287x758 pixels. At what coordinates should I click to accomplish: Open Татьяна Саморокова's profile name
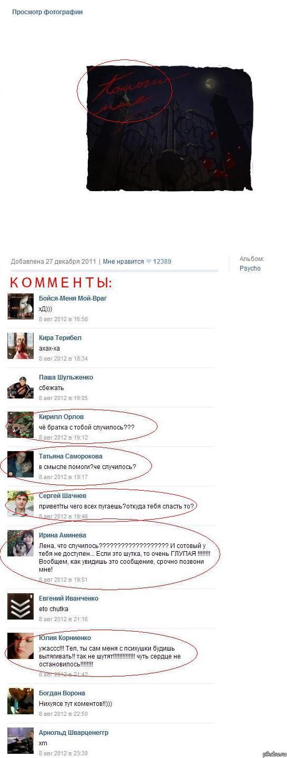[70, 456]
